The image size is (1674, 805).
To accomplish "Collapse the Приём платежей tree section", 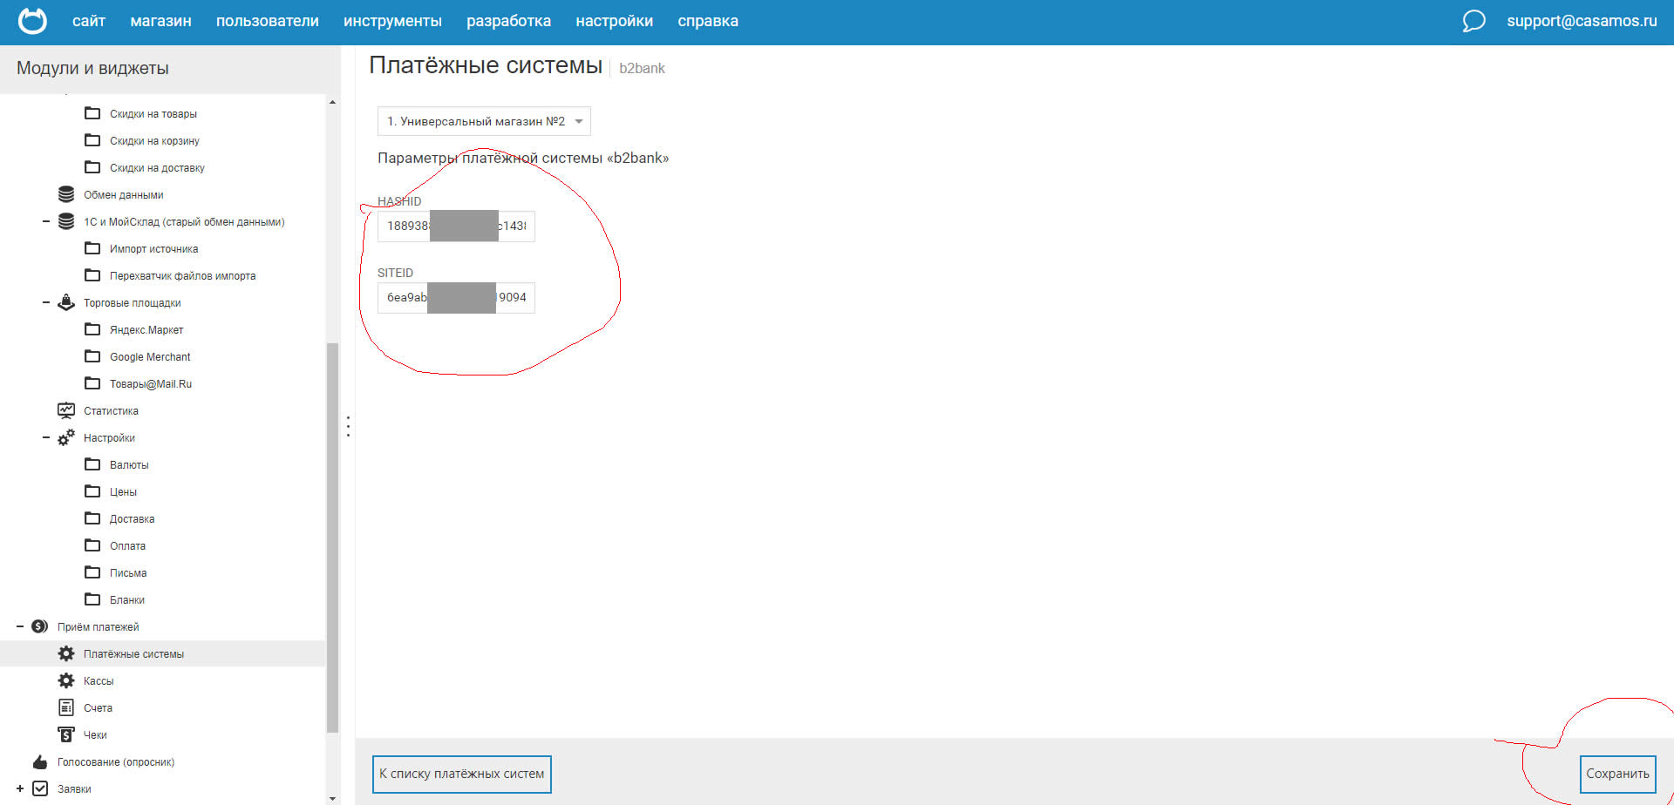I will pos(20,627).
